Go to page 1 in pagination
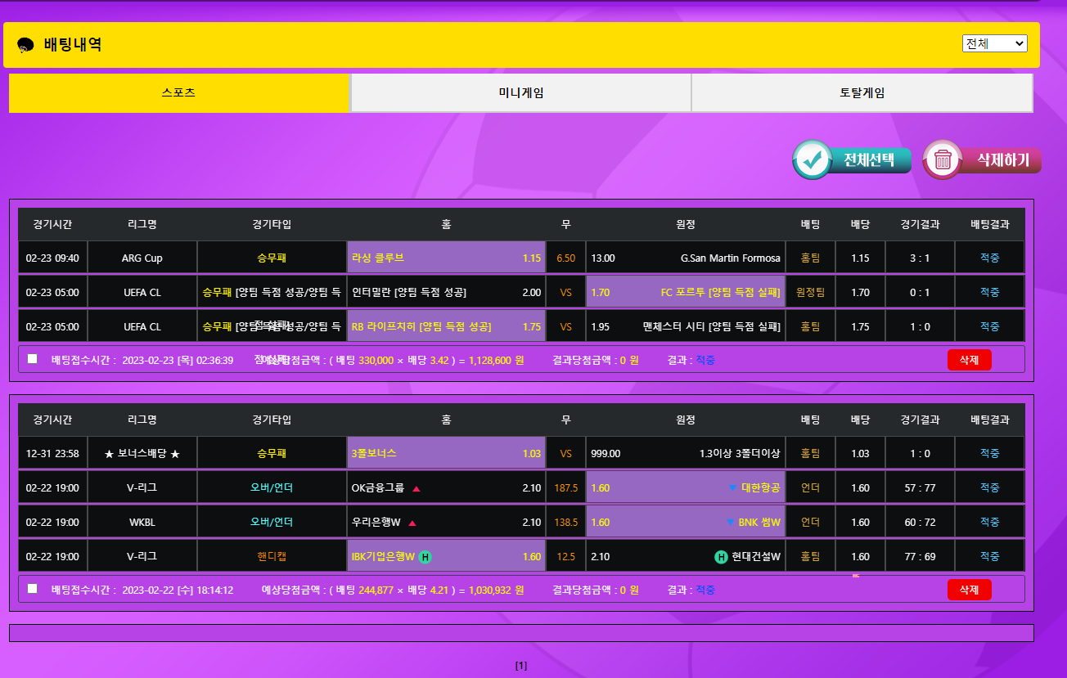Viewport: 1067px width, 678px height. point(521,666)
